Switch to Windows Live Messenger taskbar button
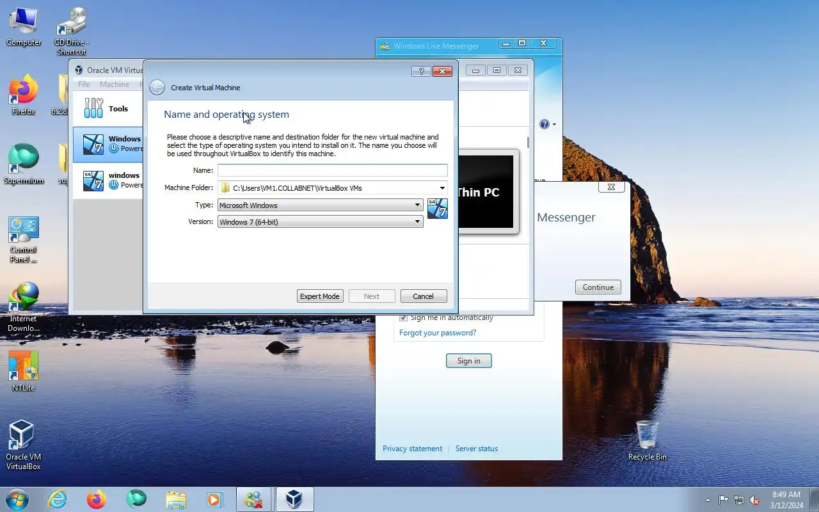Image resolution: width=819 pixels, height=512 pixels. 254,499
